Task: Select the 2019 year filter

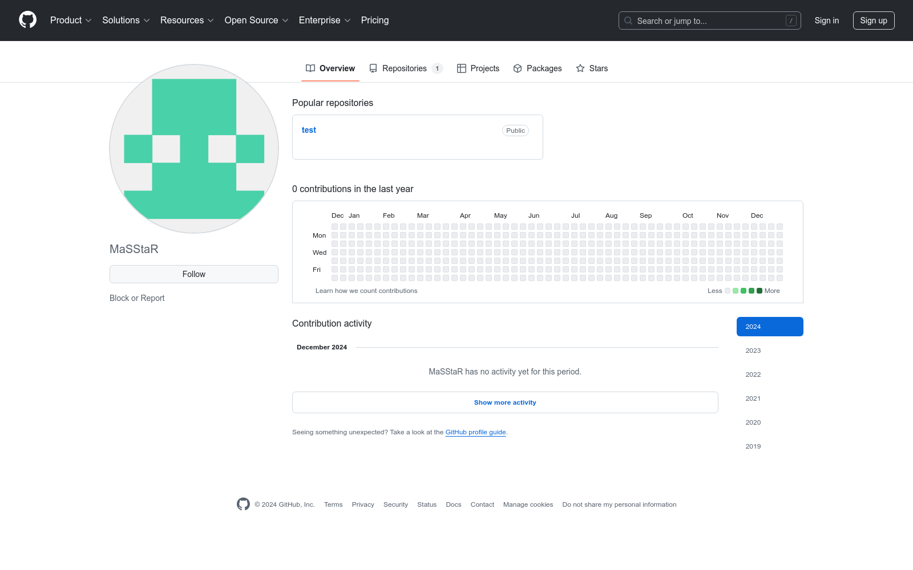Action: click(770, 446)
